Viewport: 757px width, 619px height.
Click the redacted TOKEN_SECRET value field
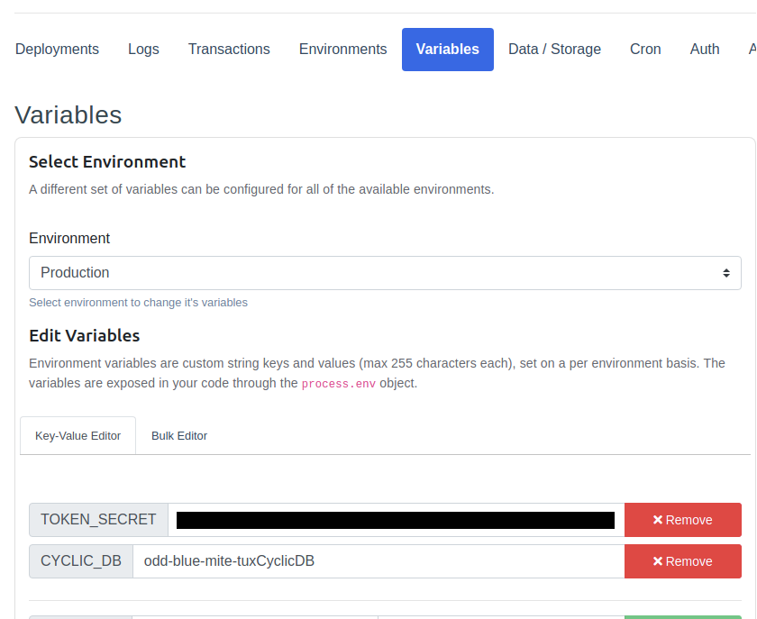(x=397, y=520)
